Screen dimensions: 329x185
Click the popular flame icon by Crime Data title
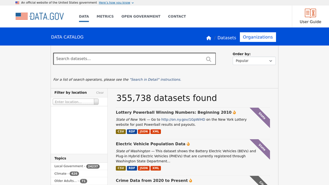click(x=191, y=181)
